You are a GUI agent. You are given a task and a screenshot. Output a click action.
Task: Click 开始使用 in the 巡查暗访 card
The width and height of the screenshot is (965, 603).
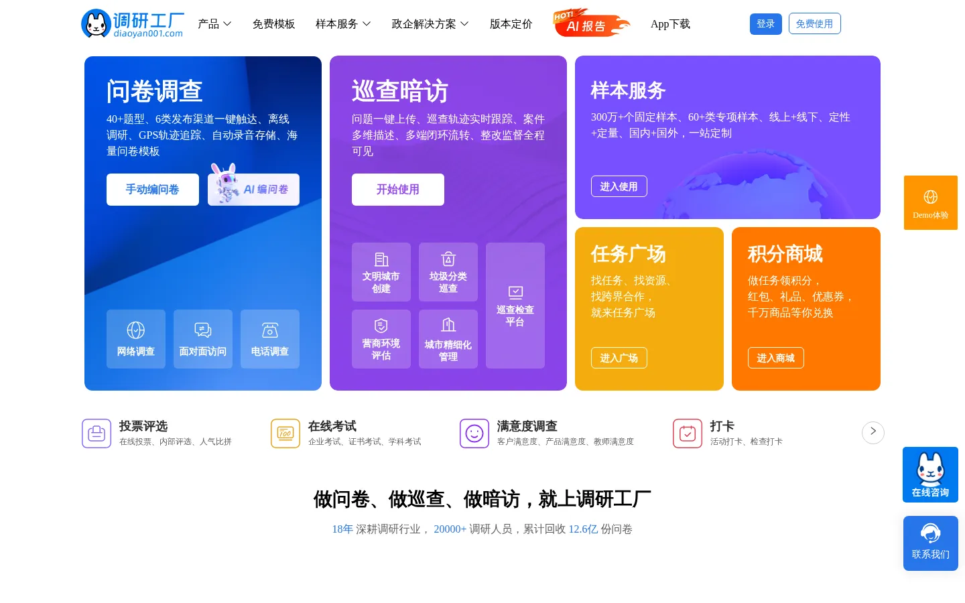tap(398, 190)
